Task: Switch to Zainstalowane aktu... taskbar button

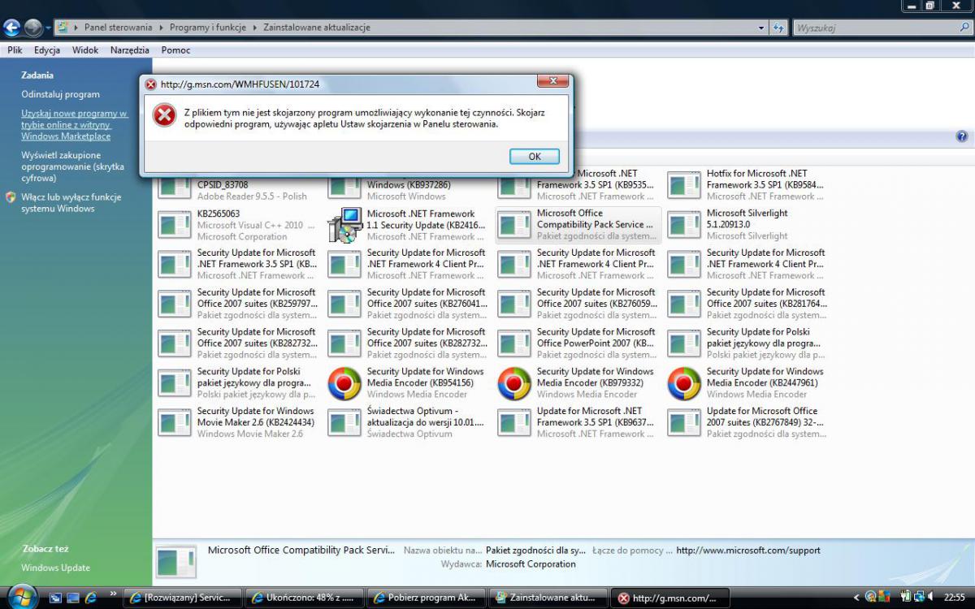Action: coord(548,598)
